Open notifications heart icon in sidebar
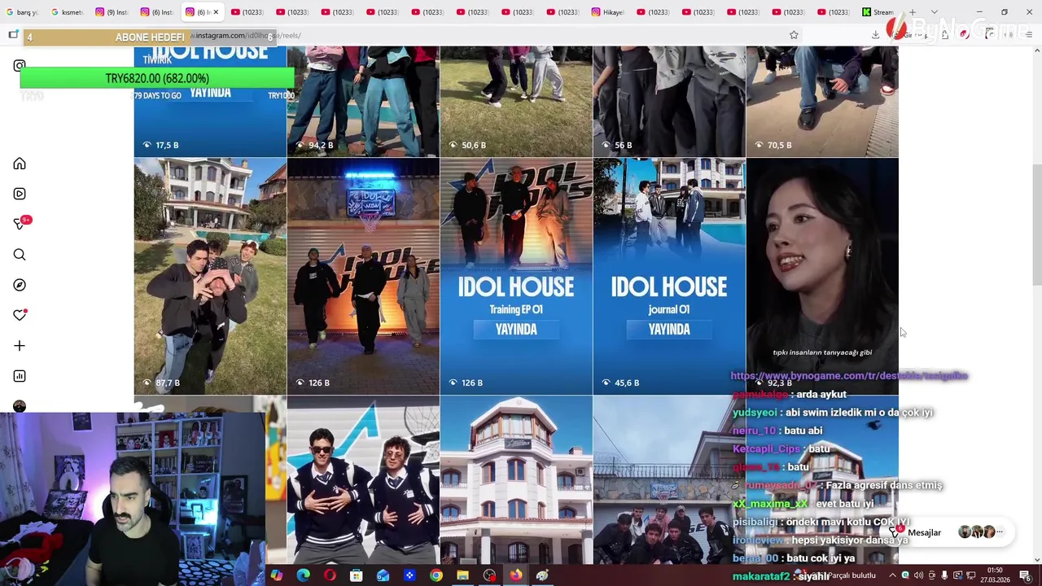This screenshot has height=586, width=1042. (x=20, y=315)
